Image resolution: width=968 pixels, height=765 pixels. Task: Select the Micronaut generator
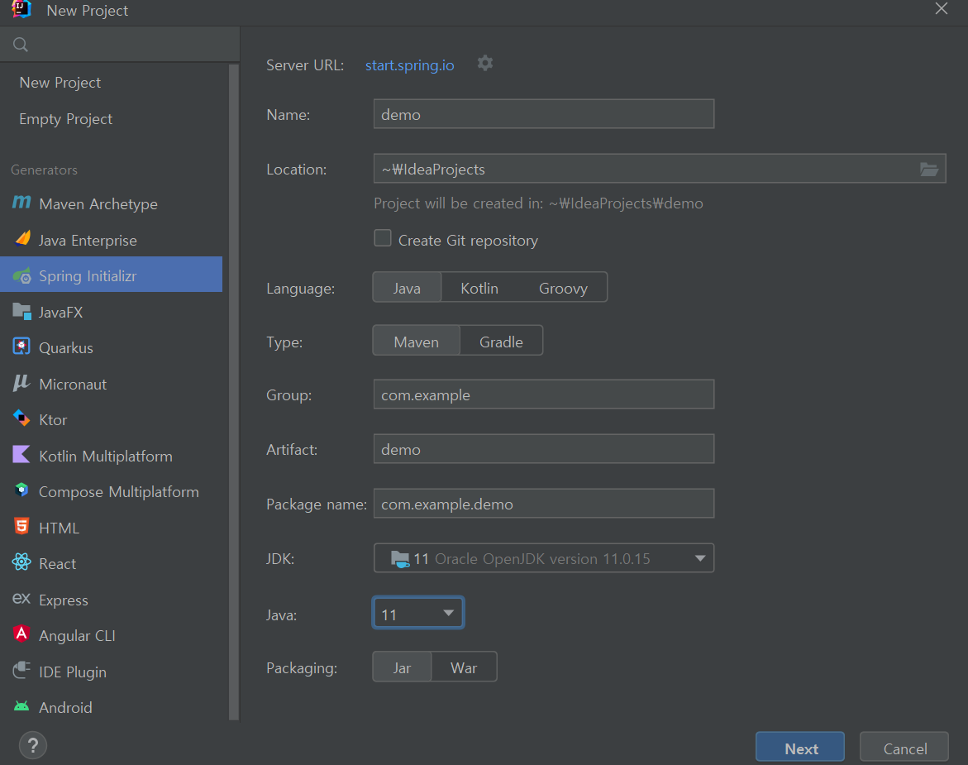pyautogui.click(x=111, y=384)
